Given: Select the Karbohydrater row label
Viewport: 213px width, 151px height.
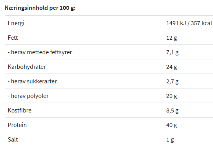Looking at the screenshot, I should pyautogui.click(x=27, y=67).
